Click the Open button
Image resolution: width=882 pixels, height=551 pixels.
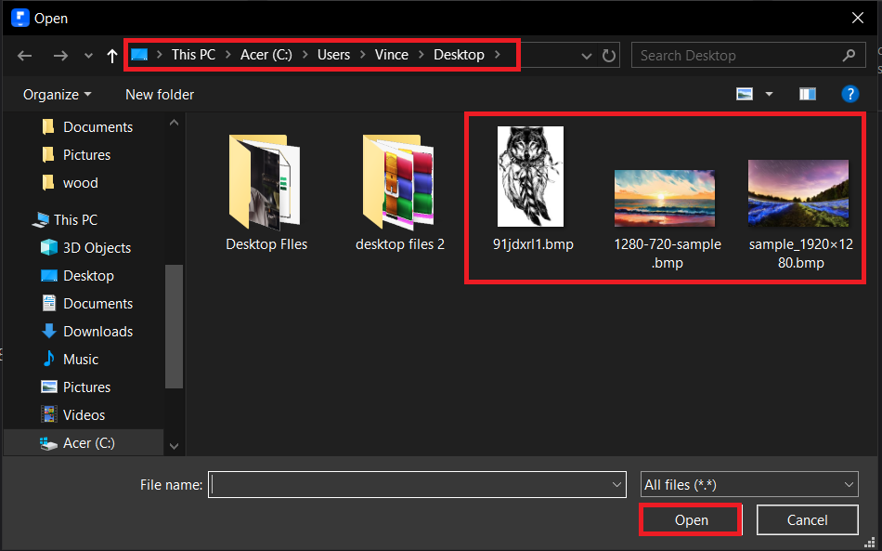point(690,519)
